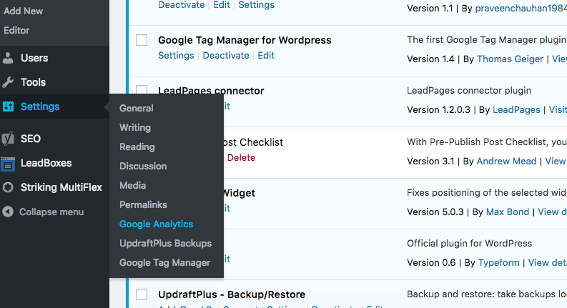The image size is (567, 308).
Task: Click the Settings sliders icon
Action: point(8,106)
